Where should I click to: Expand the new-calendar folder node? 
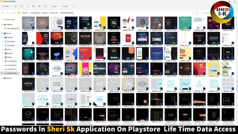[x=3, y=28]
